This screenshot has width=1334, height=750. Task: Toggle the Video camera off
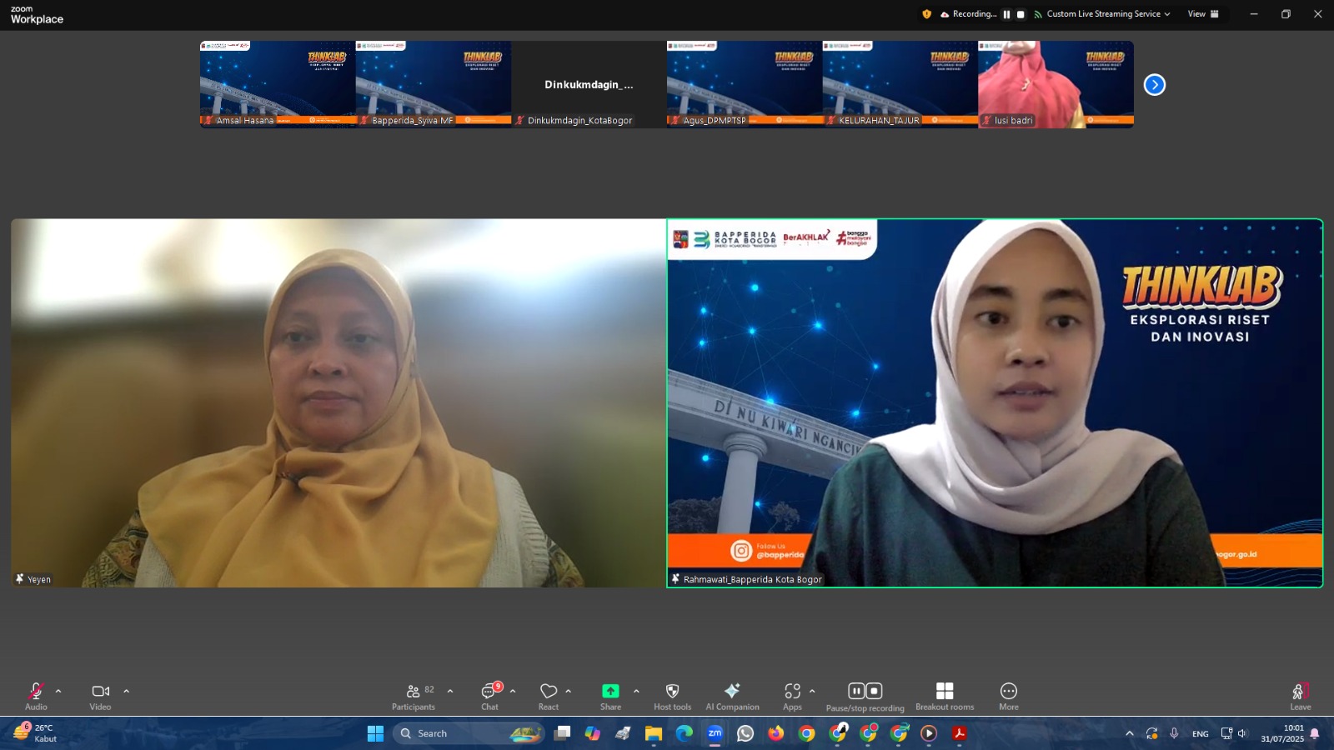click(100, 696)
